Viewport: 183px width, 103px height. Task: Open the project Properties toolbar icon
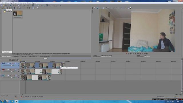13,5
